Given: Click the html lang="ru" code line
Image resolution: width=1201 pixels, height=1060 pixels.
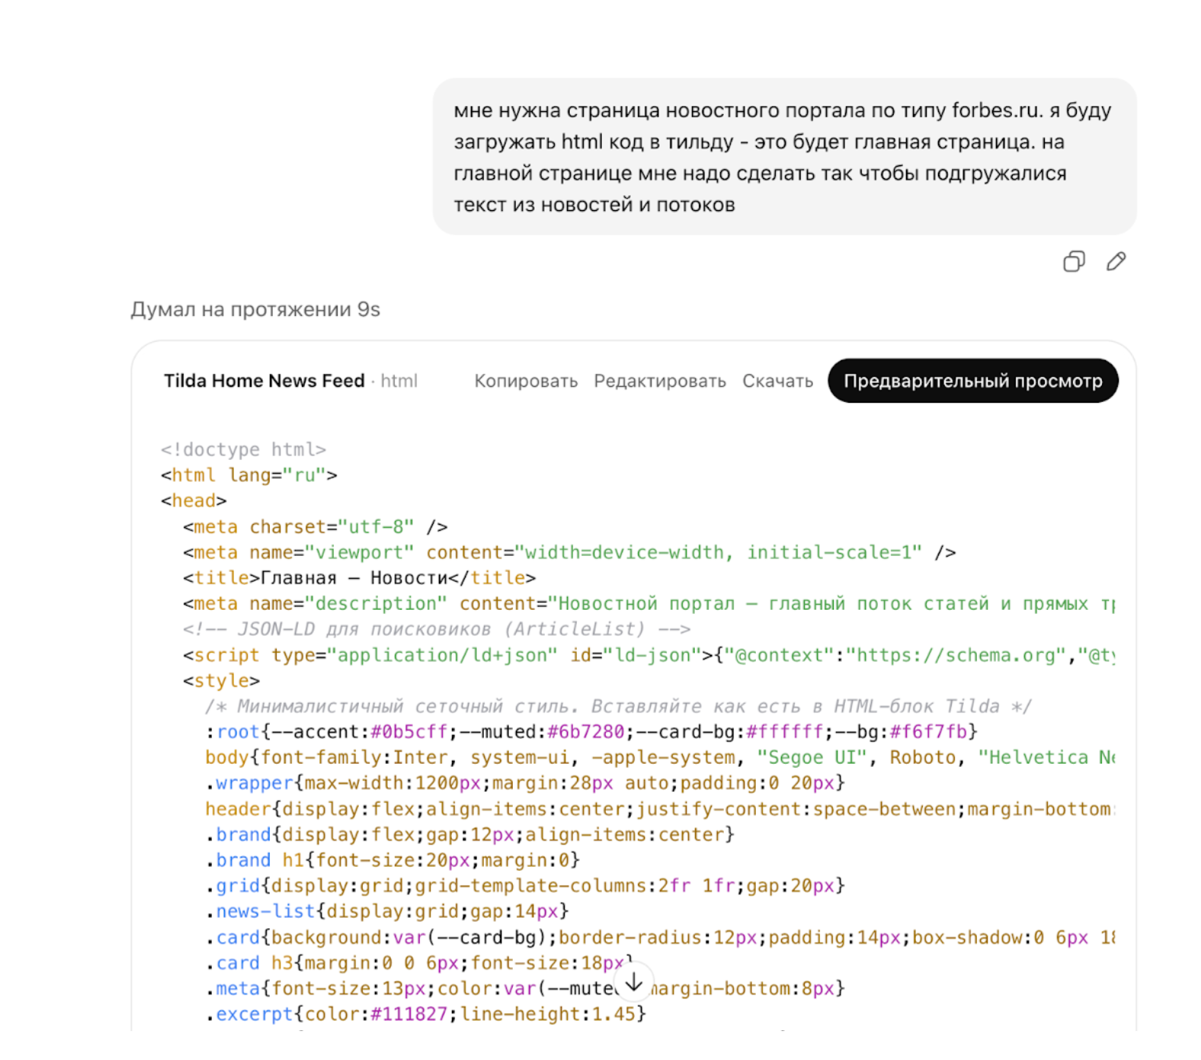Looking at the screenshot, I should click(x=248, y=475).
